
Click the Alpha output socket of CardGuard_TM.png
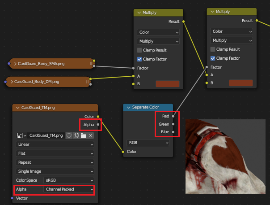(98, 124)
